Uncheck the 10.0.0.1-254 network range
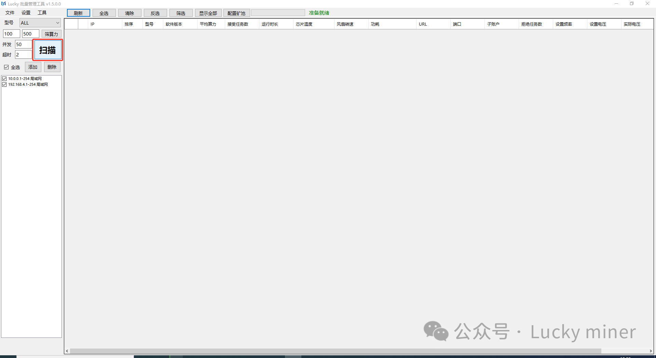The height and width of the screenshot is (358, 656). [x=4, y=79]
